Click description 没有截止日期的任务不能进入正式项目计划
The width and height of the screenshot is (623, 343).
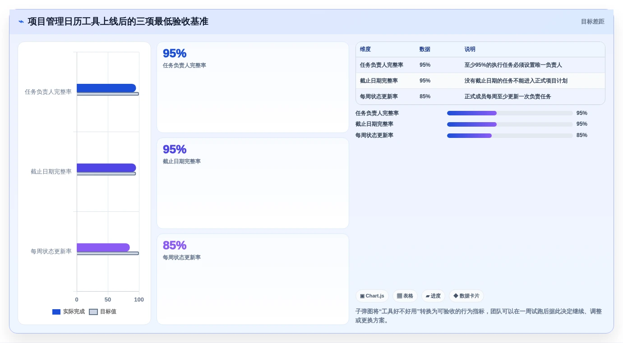pos(516,81)
